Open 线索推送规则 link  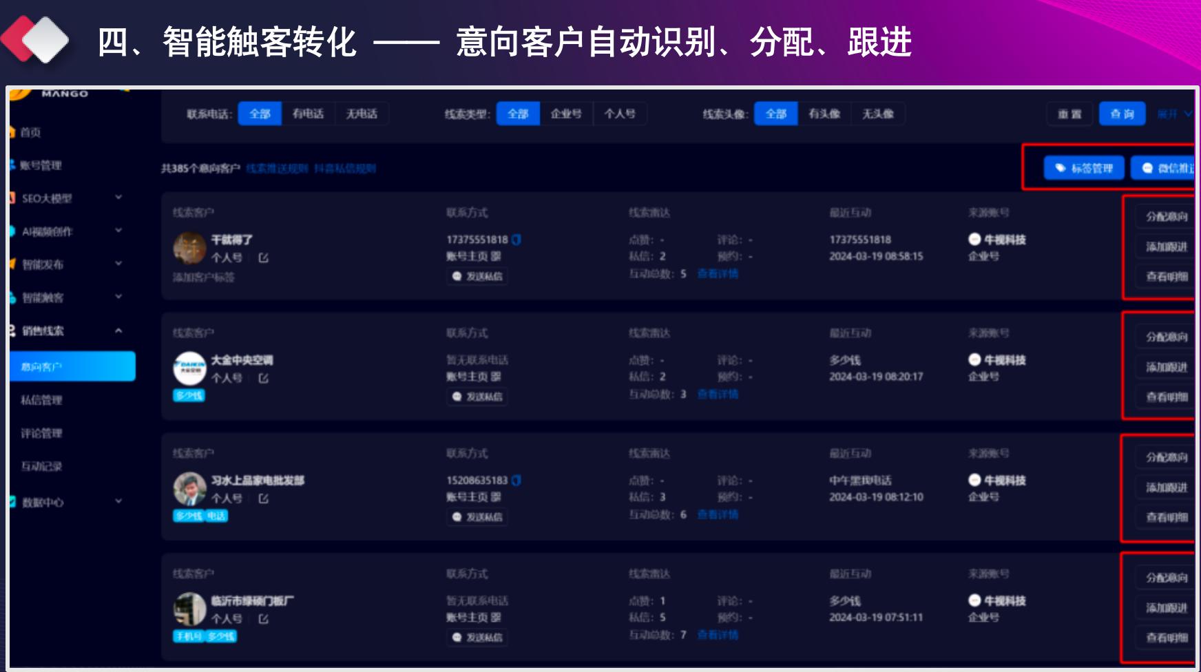[x=277, y=169]
